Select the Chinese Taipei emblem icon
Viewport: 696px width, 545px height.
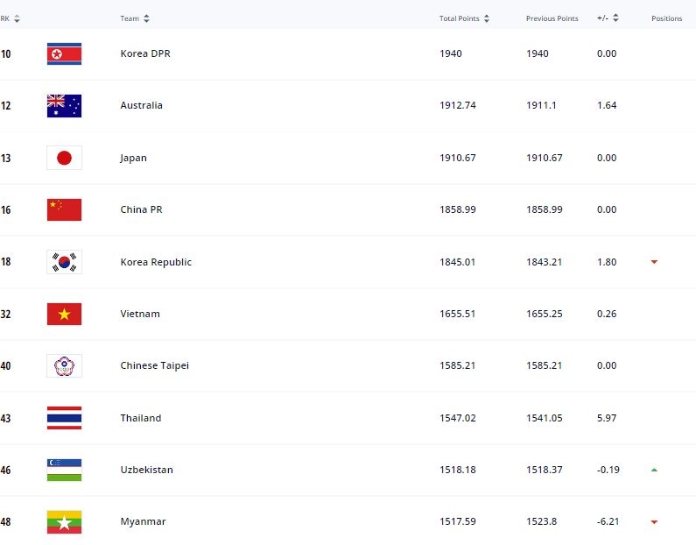pos(64,366)
